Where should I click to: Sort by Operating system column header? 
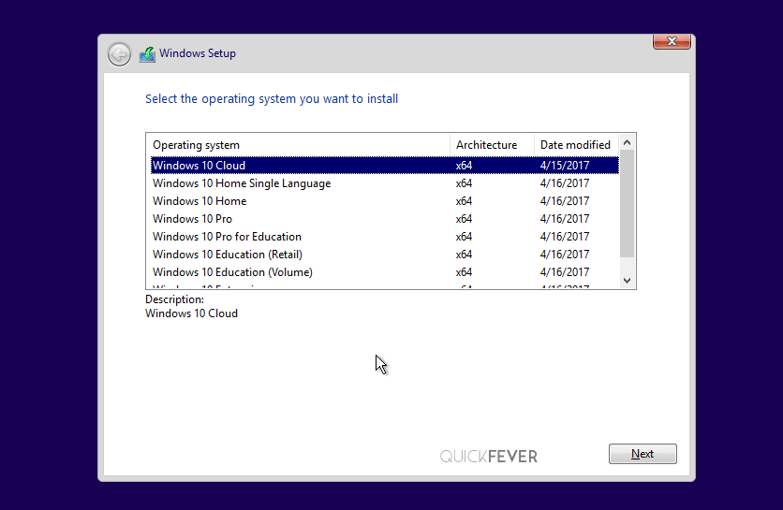[298, 145]
